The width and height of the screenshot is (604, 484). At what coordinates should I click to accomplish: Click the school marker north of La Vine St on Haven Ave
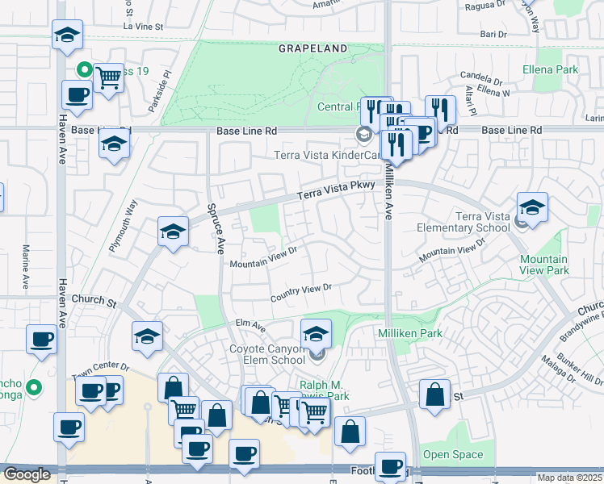67,35
